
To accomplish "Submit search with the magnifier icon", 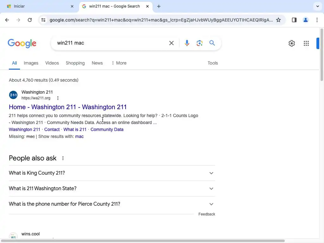I will pos(212,43).
